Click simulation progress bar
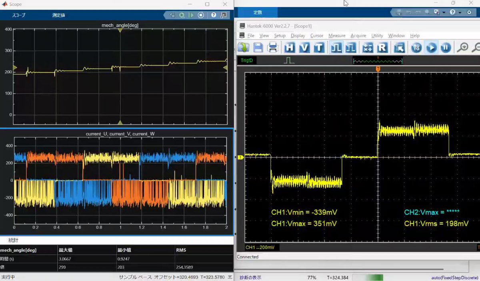 point(367,277)
